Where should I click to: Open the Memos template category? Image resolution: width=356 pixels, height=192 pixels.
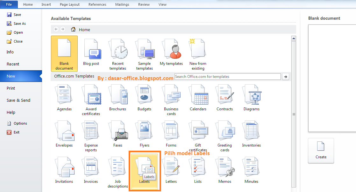point(224,170)
